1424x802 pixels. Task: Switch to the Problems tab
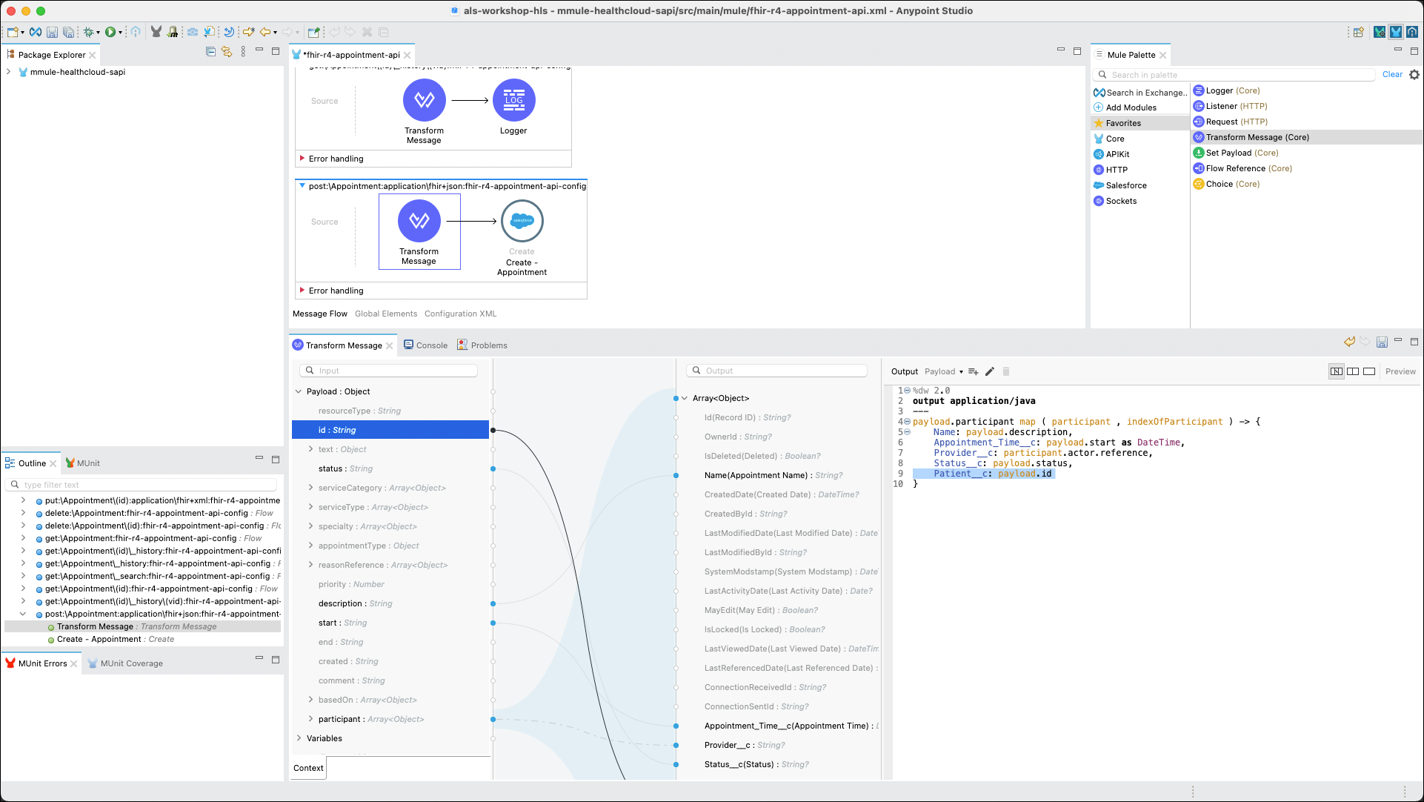tap(482, 345)
